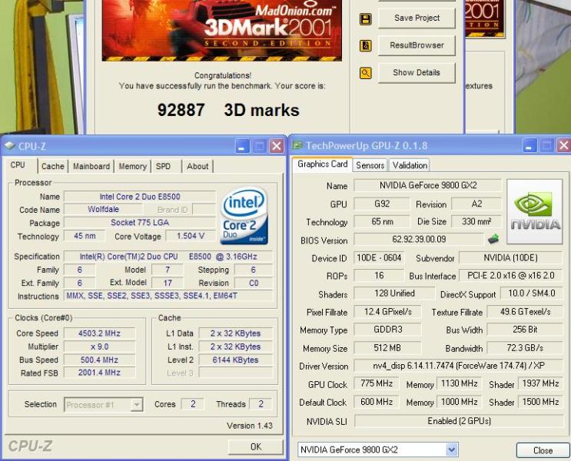Switch to the CPU tab in CPU-Z
This screenshot has height=461, width=571.
coord(18,165)
